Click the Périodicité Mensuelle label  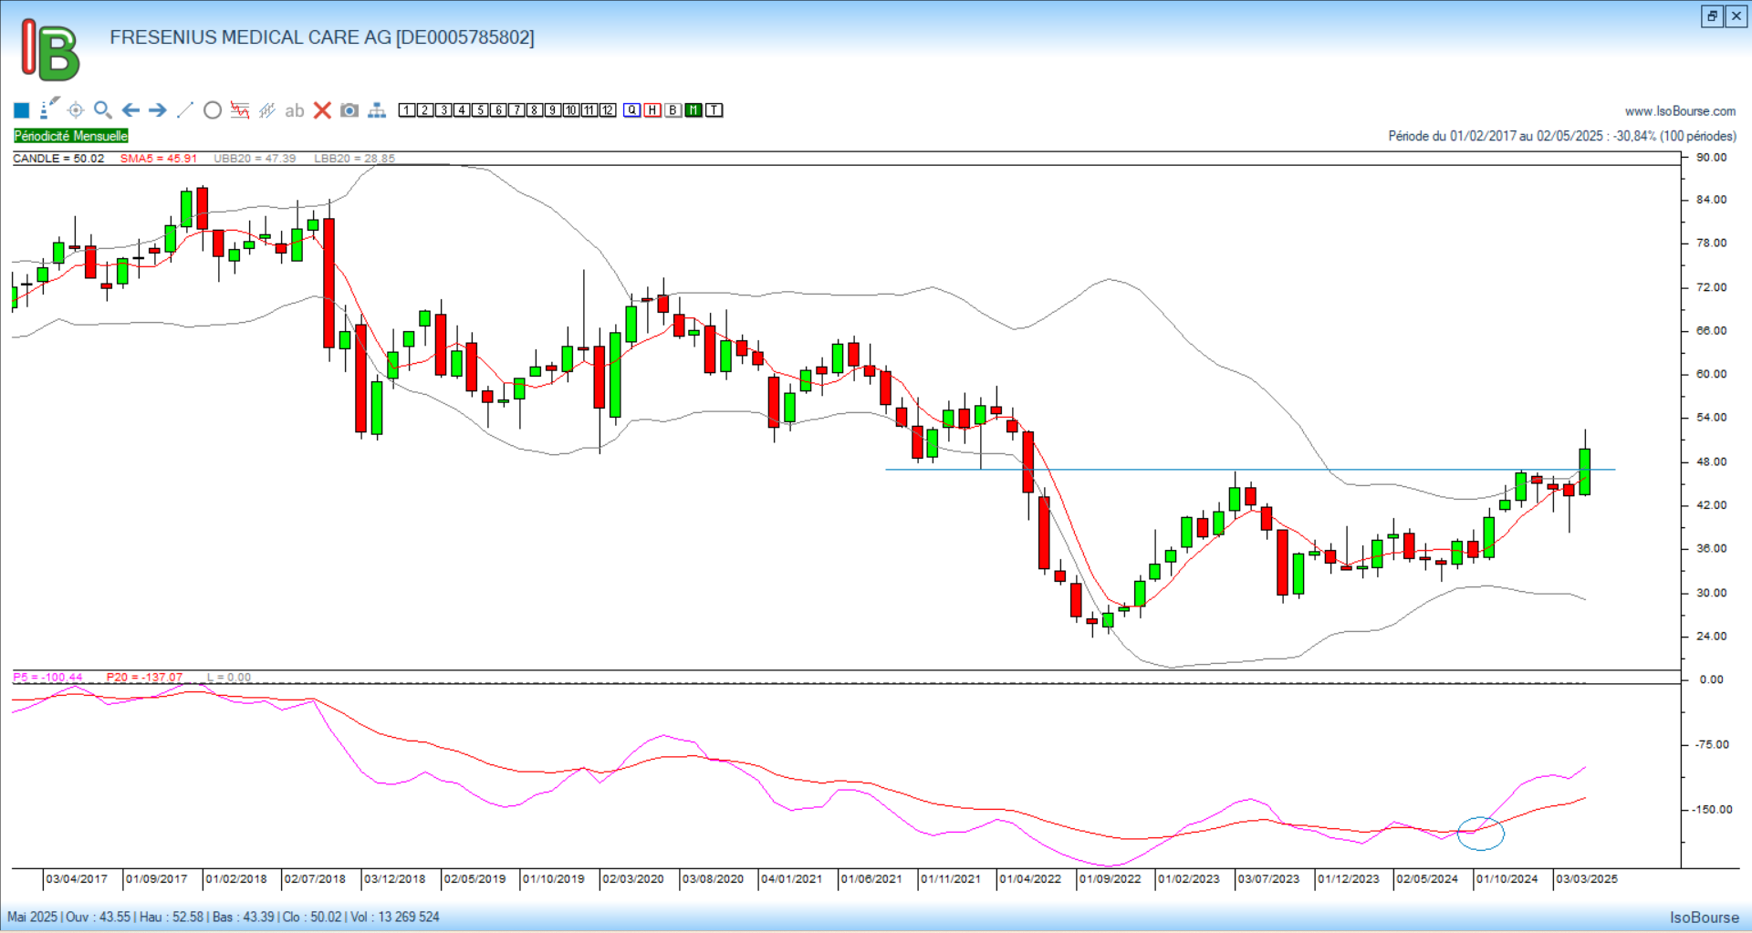71,136
